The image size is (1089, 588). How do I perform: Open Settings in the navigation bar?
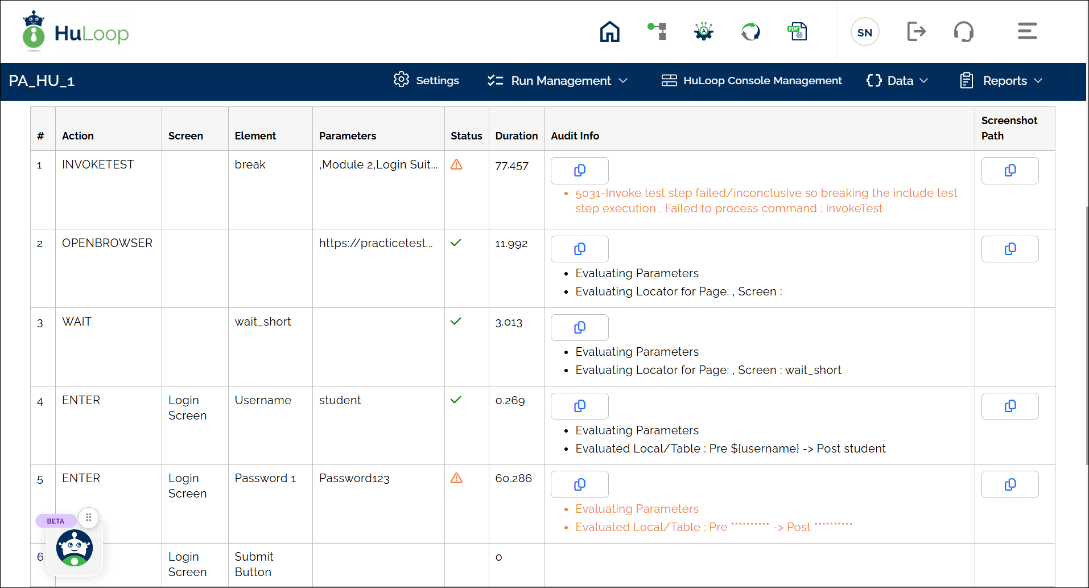(426, 81)
